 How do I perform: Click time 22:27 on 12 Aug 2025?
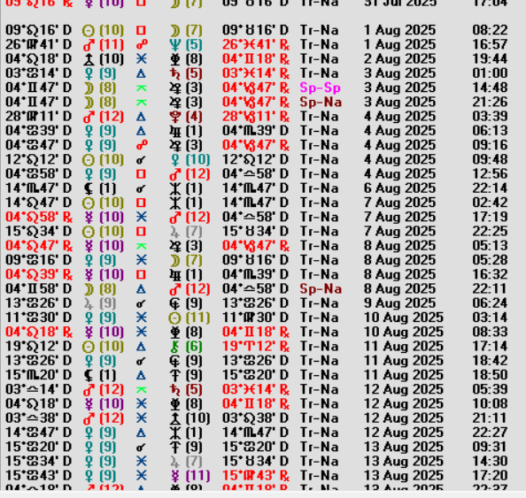(490, 433)
